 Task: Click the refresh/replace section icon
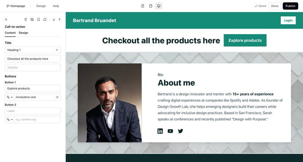tap(45, 20)
